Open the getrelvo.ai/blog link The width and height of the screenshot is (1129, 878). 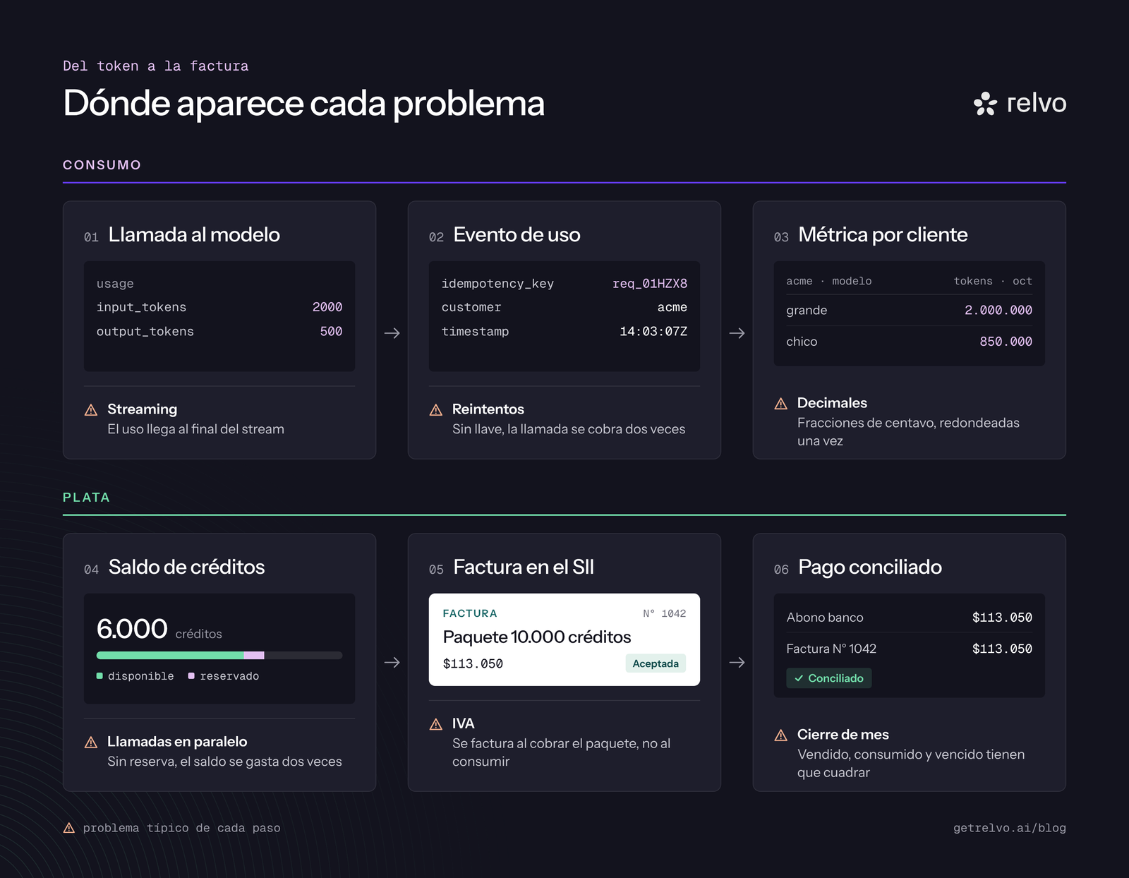coord(1009,828)
